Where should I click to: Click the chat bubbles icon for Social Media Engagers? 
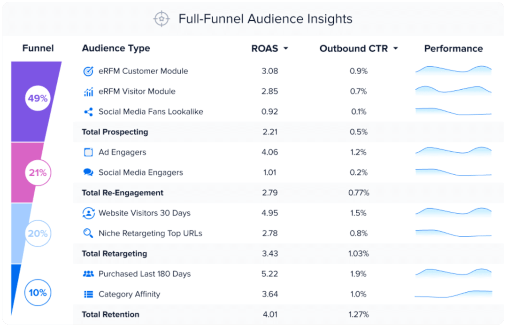[88, 172]
